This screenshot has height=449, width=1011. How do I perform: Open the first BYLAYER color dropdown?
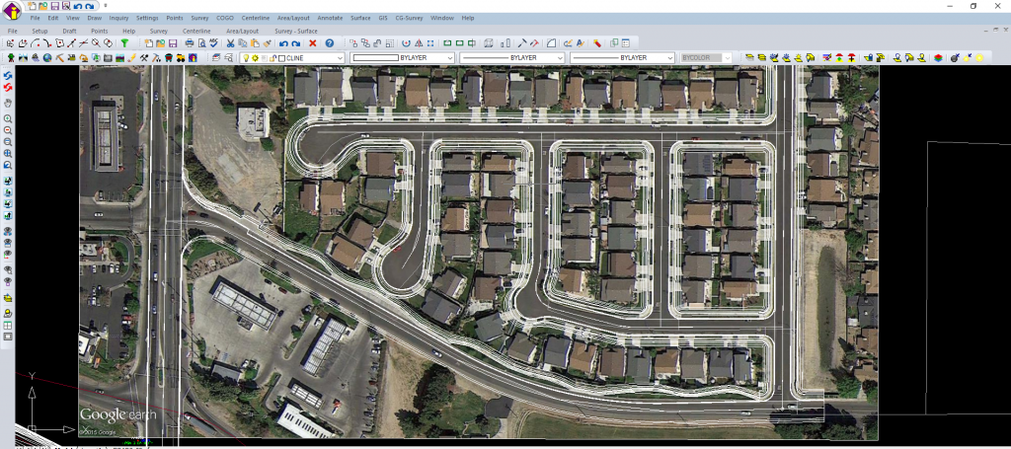(x=450, y=58)
